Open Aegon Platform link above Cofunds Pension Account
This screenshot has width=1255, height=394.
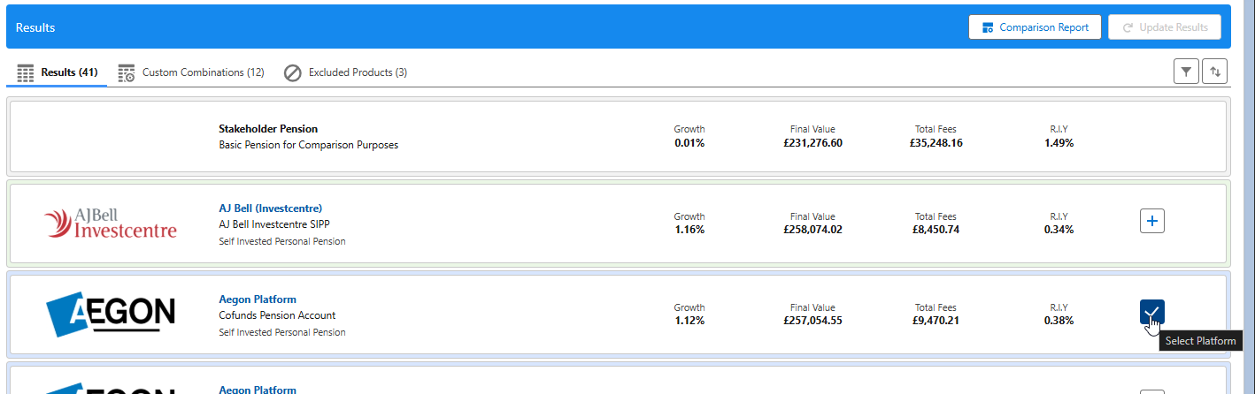point(258,299)
